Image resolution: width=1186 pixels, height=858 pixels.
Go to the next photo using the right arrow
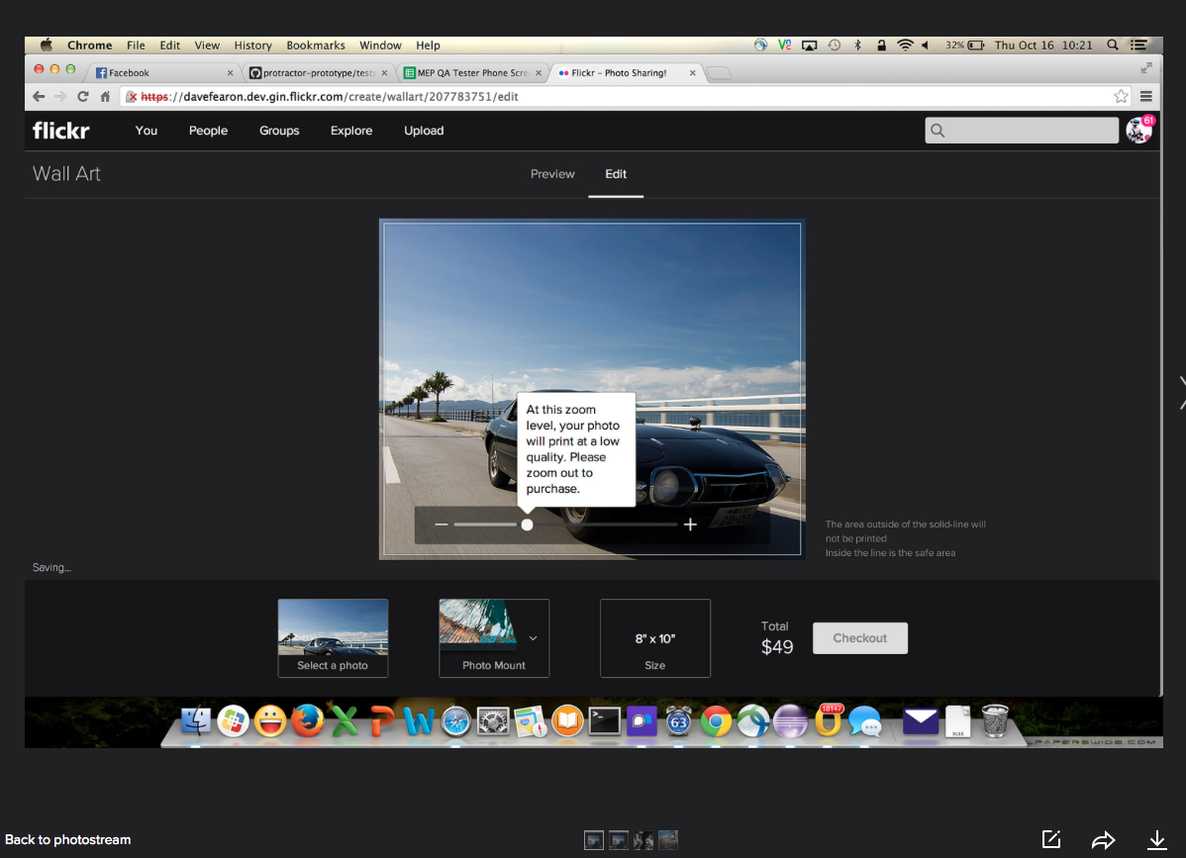click(x=1180, y=392)
